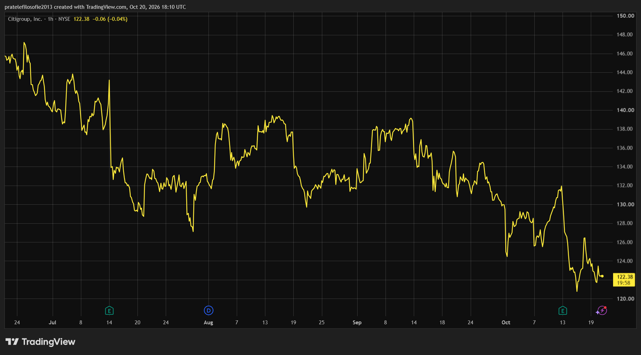
Task: Click the 130.00 price axis label
Action: click(625, 204)
